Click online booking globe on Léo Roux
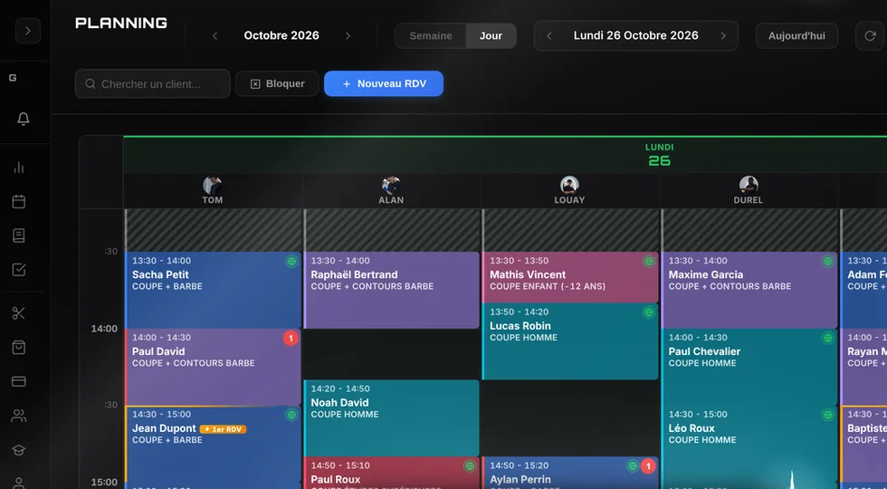Screen dimensions: 887x489 [x=827, y=415]
